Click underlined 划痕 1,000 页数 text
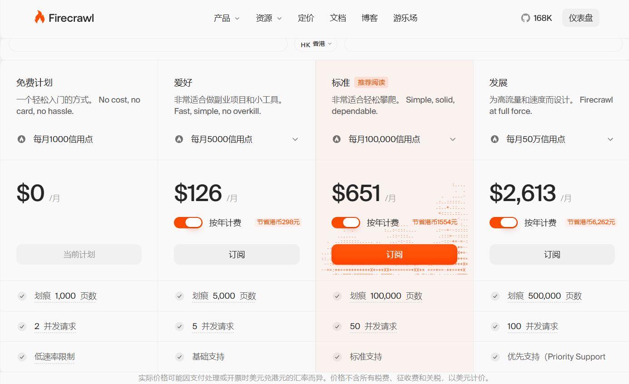Viewport: 629px width, 384px height. pos(66,296)
